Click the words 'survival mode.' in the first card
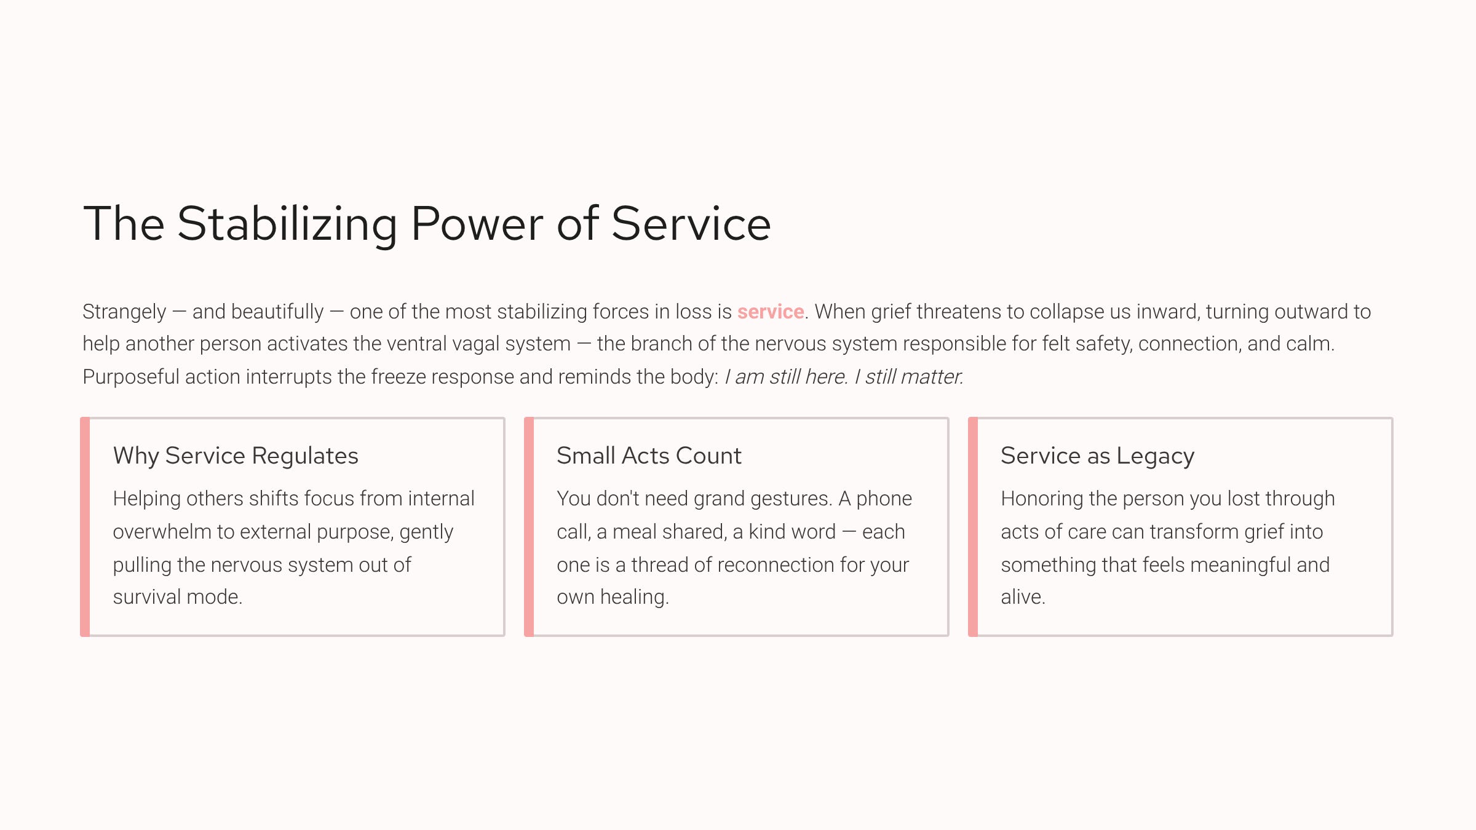This screenshot has width=1476, height=830. pyautogui.click(x=178, y=597)
